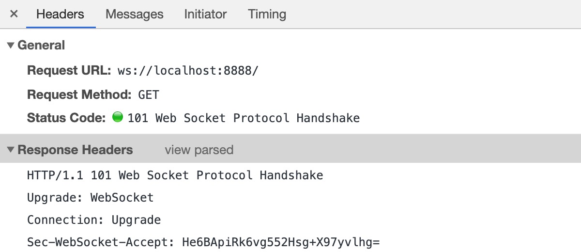Viewport: 581px width, 252px height.
Task: Click the ws://localhost:8888/ URL value
Action: click(x=188, y=70)
